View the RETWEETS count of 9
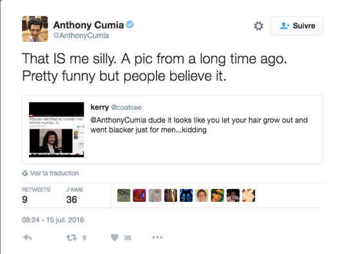344x254 pixels. [36, 195]
